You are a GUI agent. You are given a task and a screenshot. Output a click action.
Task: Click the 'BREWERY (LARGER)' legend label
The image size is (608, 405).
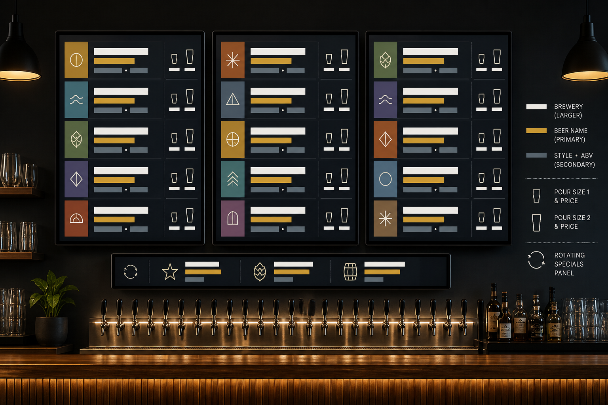click(568, 111)
